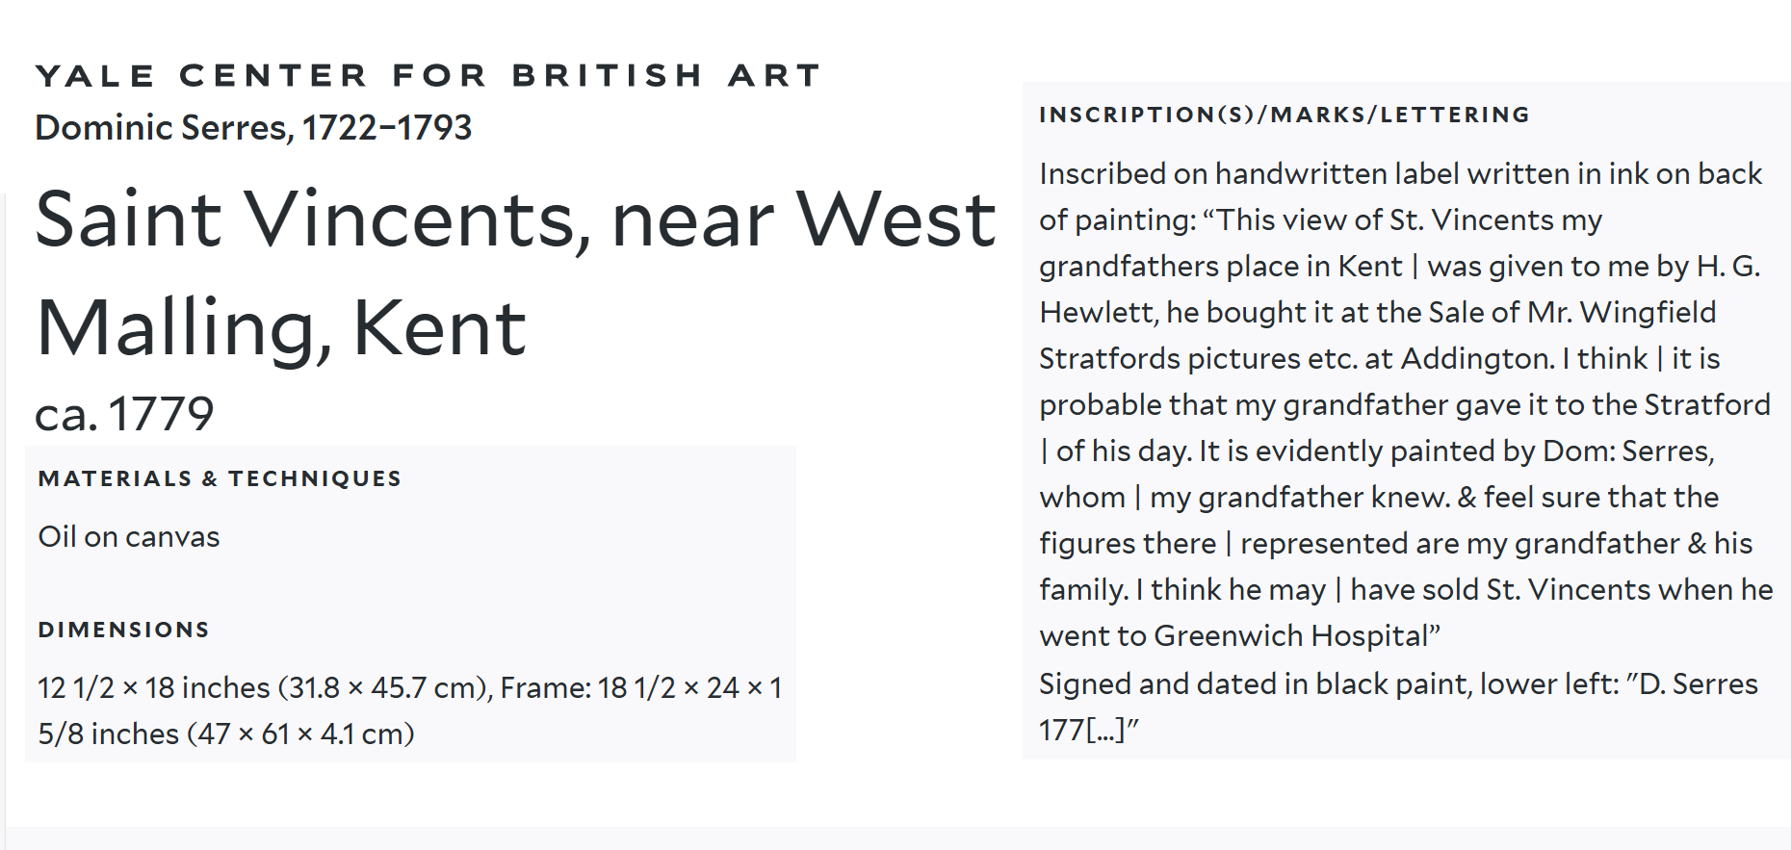Click the Dimensions heading
Screen dimensions: 1791x850
click(123, 630)
